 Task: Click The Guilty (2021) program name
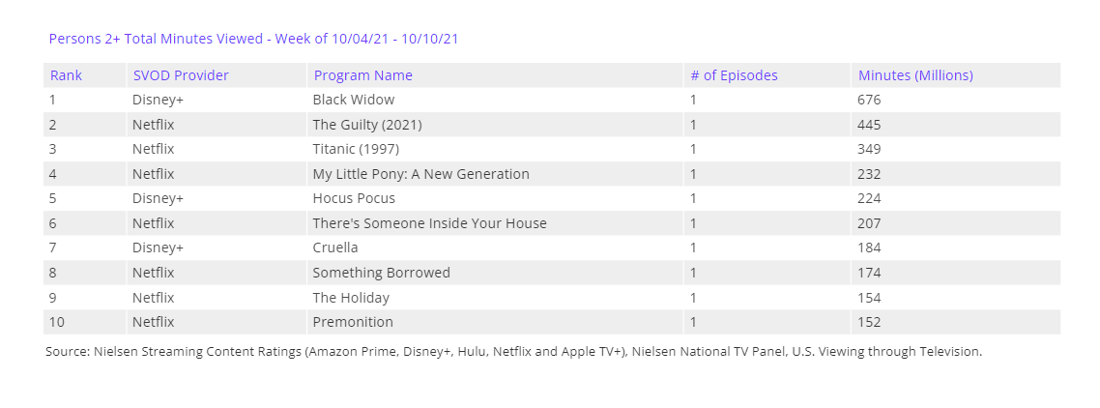[x=367, y=125]
